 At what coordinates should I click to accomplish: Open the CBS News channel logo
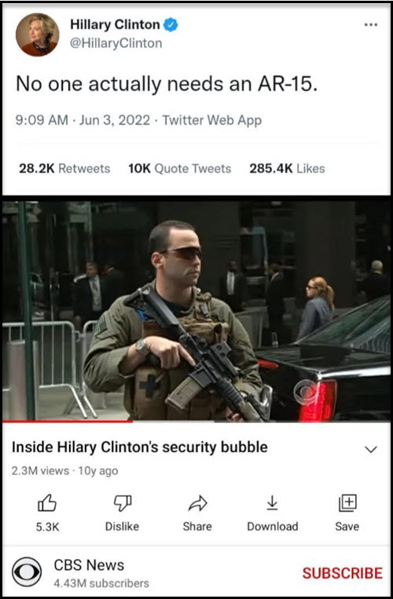[x=27, y=572]
